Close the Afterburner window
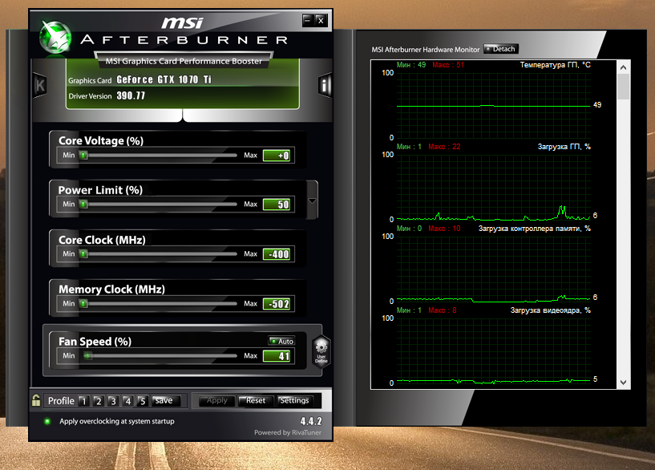 click(x=321, y=20)
